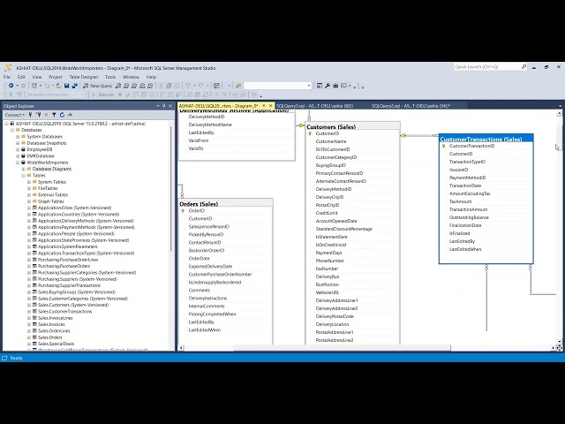
Task: Select the CustomerTransactions (Sales) table header
Action: click(486, 139)
